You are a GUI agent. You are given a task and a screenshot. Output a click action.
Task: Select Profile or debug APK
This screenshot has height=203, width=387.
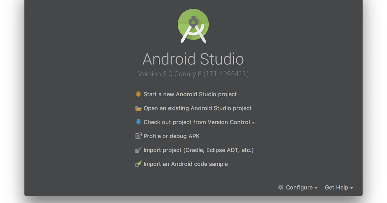(x=171, y=136)
